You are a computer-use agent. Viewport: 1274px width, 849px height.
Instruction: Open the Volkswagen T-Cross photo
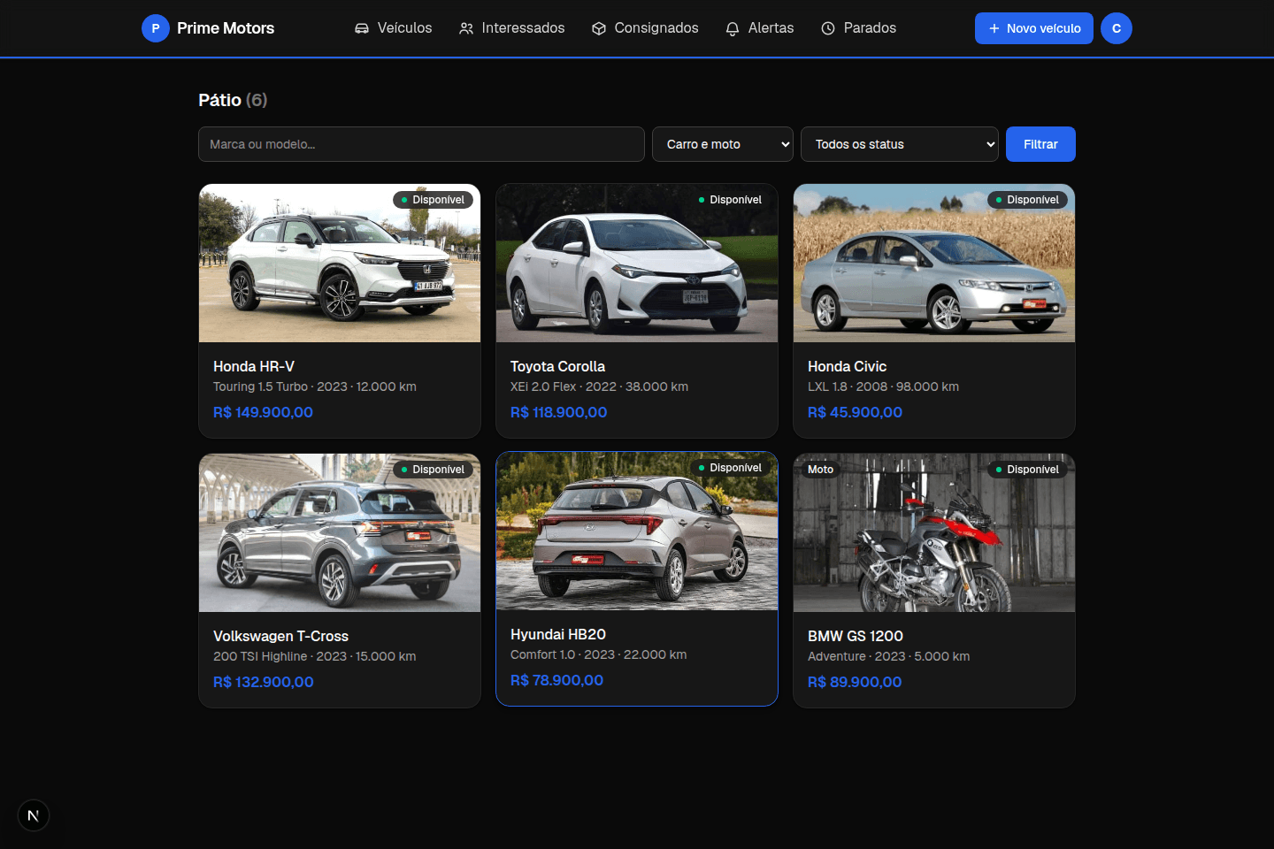340,532
